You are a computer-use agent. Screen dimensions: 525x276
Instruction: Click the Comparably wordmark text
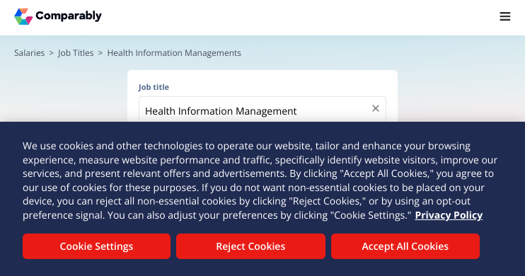tap(69, 16)
